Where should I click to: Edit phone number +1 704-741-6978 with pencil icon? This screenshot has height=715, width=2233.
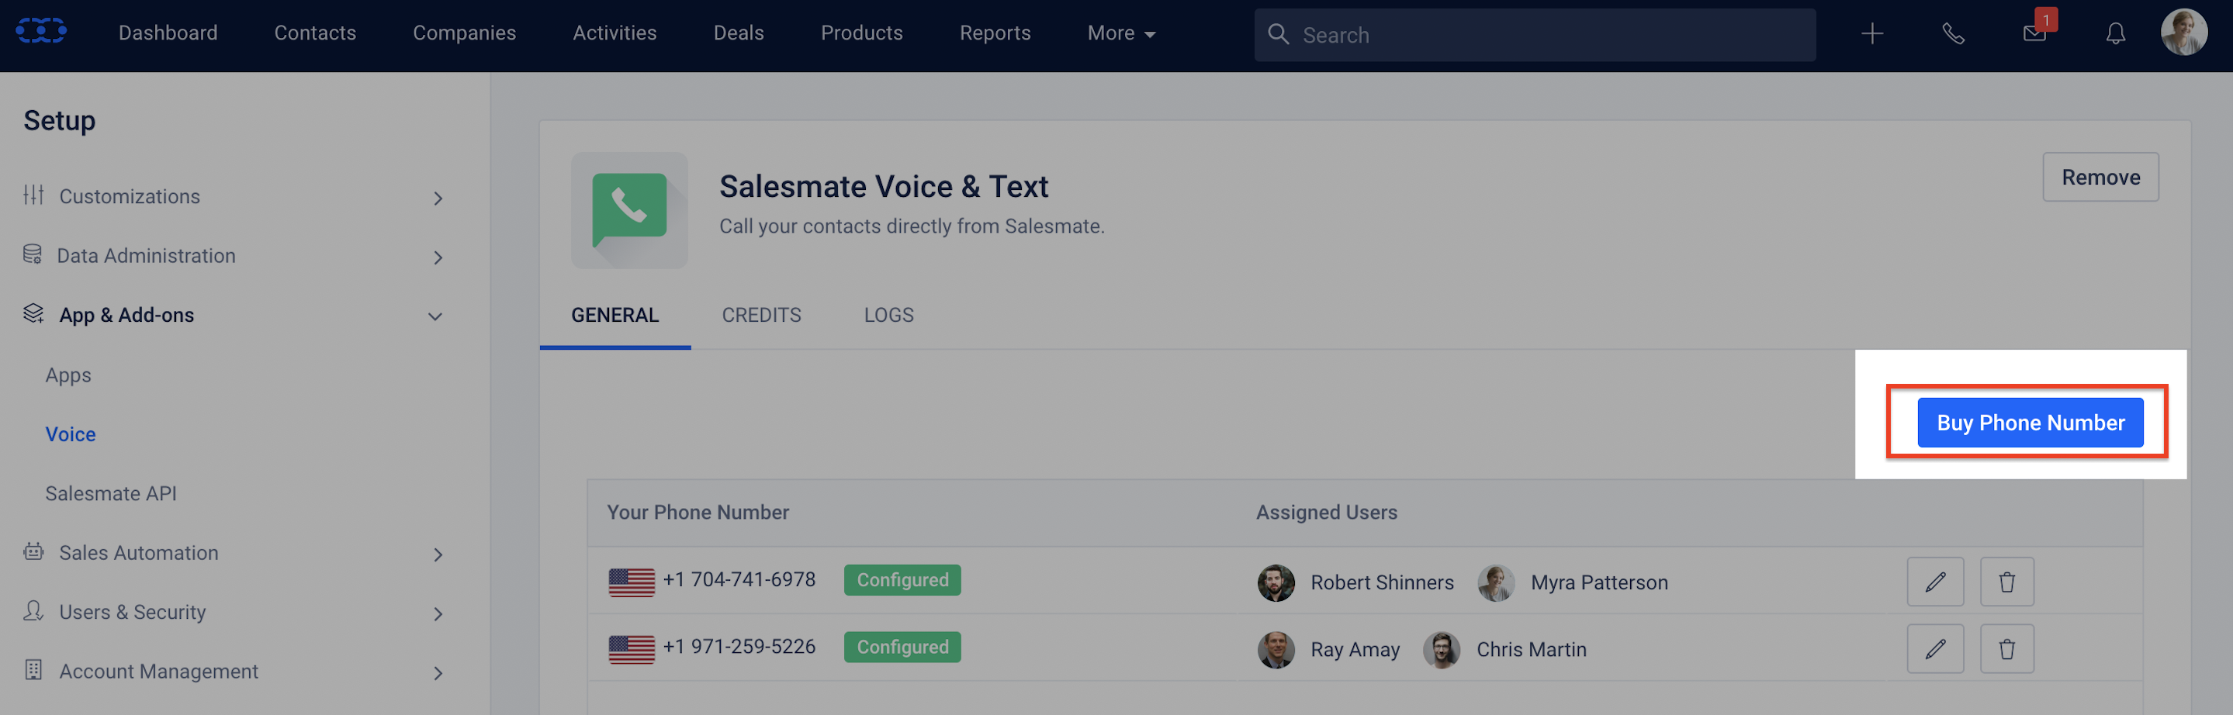pos(1936,582)
